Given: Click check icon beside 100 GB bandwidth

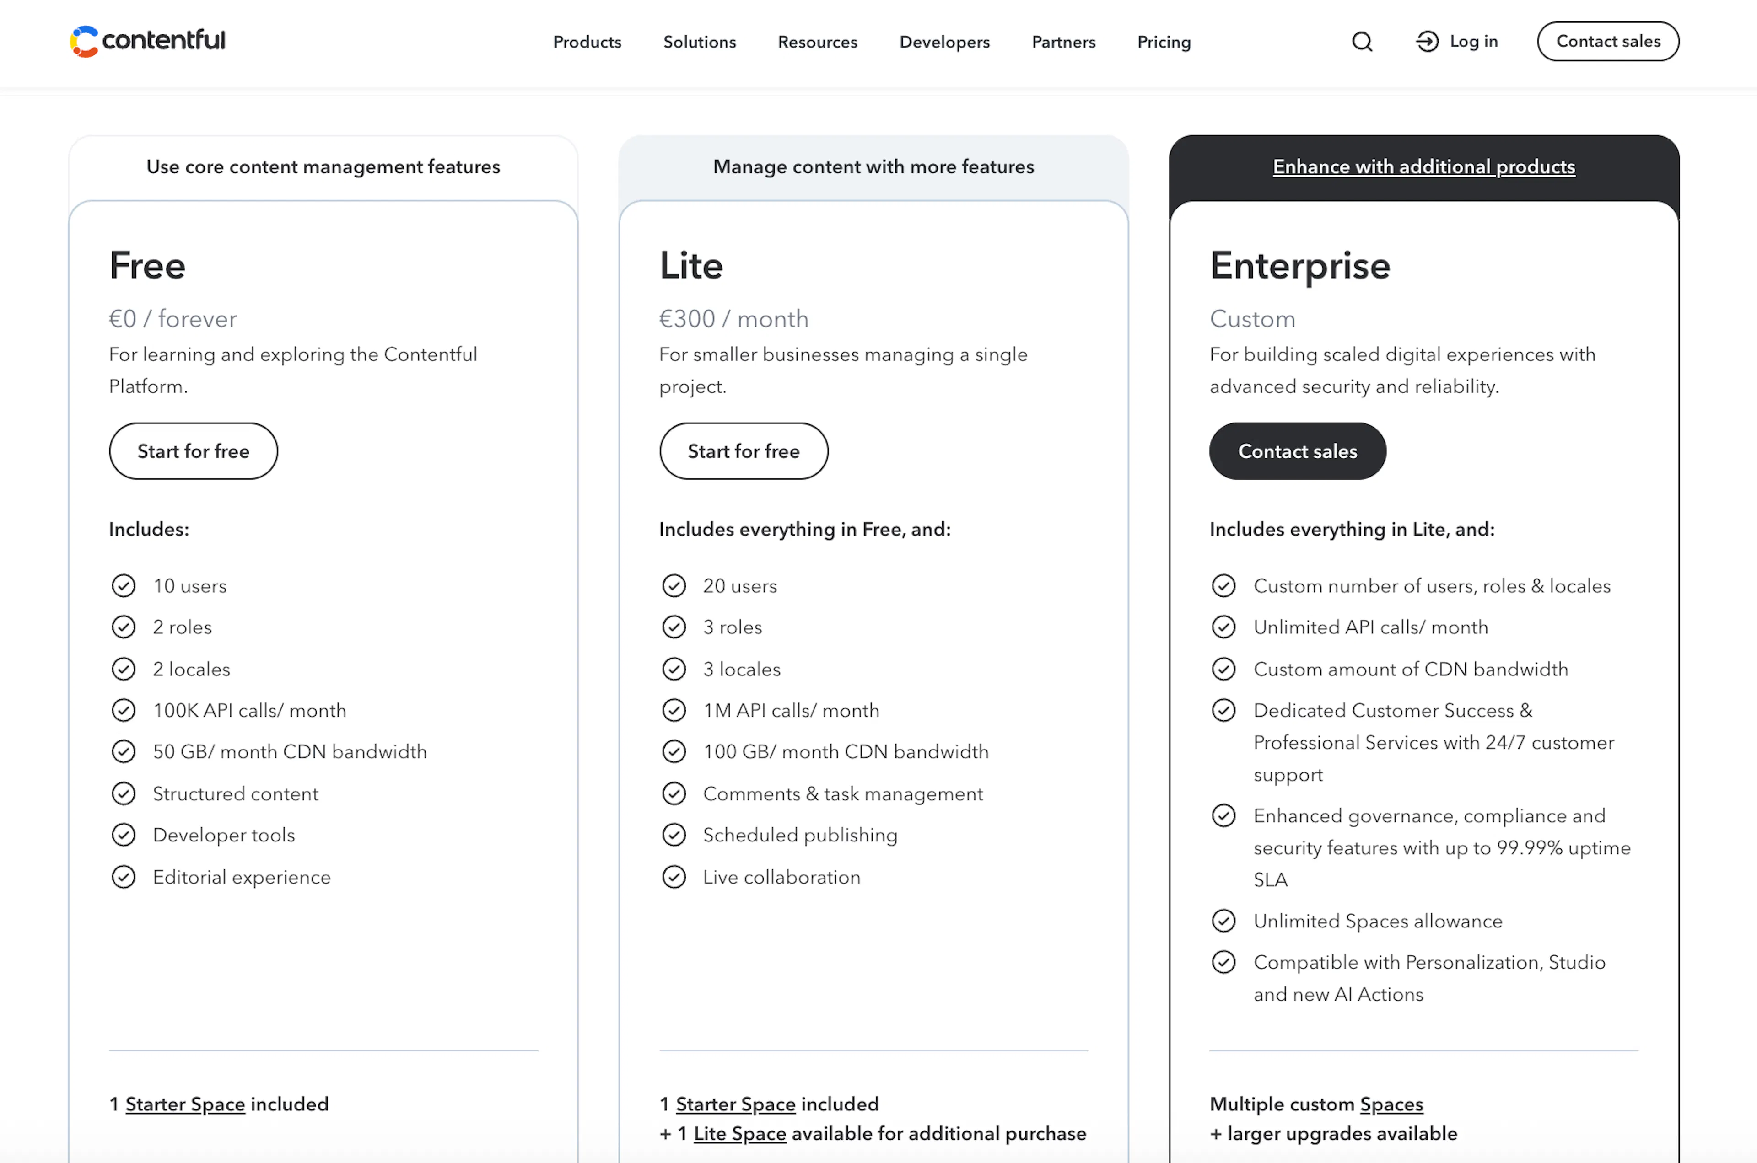Looking at the screenshot, I should 674,752.
